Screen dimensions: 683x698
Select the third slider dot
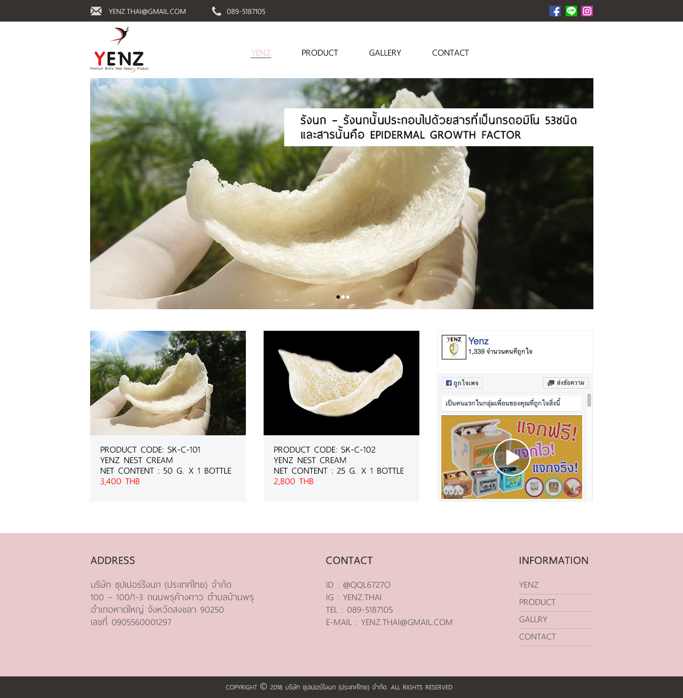[x=347, y=297]
